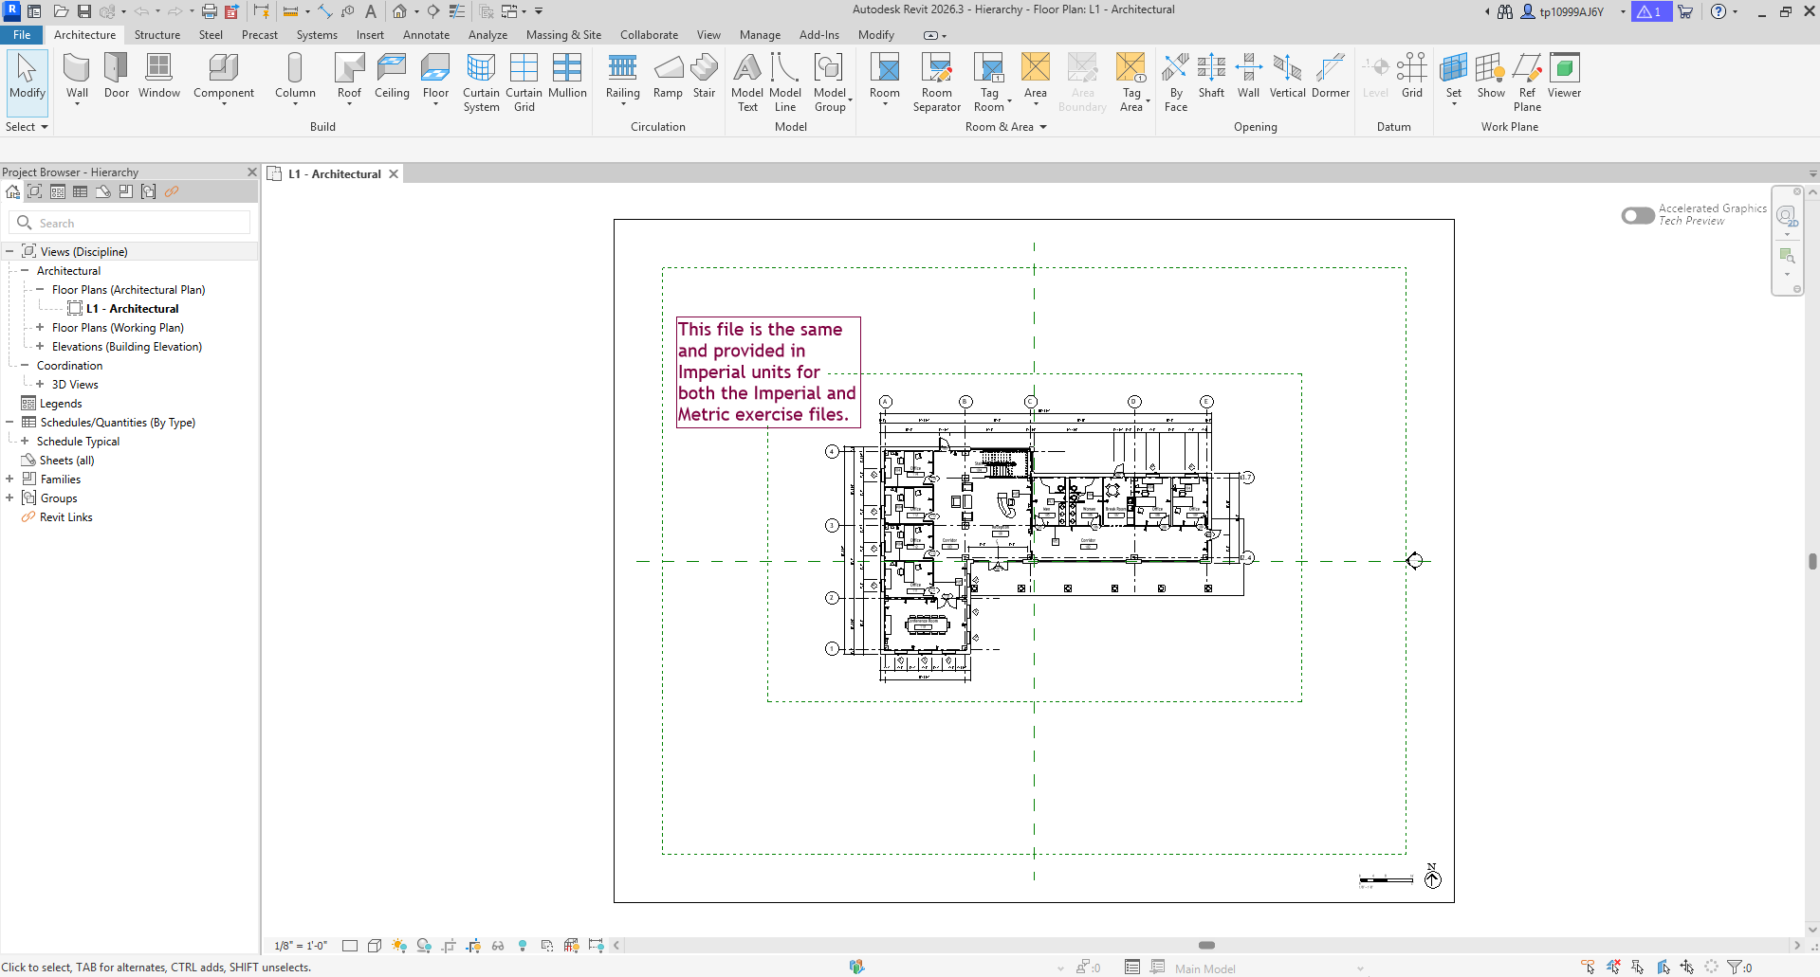This screenshot has width=1820, height=977.
Task: Click the vertical scrollbar thumb on right edge
Action: pyautogui.click(x=1812, y=561)
